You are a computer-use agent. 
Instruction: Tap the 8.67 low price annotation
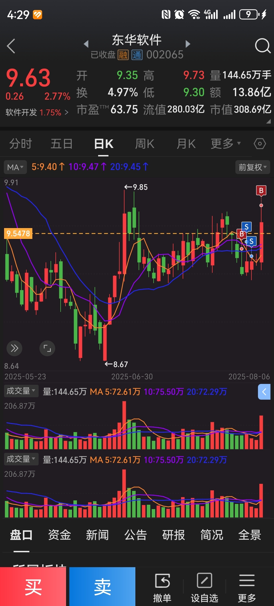click(x=117, y=364)
